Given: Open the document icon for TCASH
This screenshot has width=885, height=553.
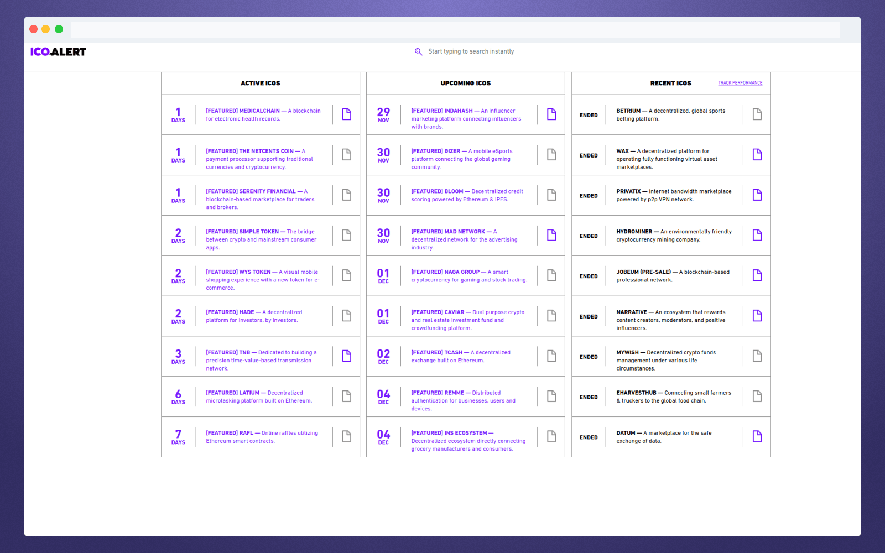Looking at the screenshot, I should pos(552,356).
